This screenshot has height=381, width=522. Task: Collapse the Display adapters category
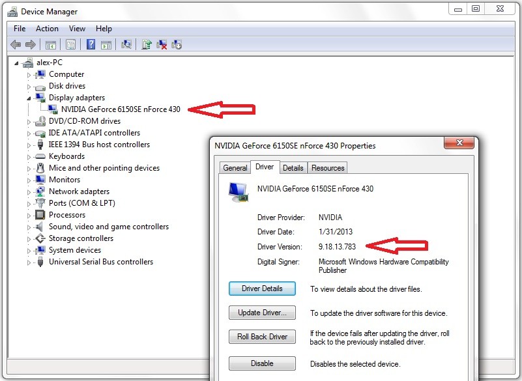click(29, 98)
